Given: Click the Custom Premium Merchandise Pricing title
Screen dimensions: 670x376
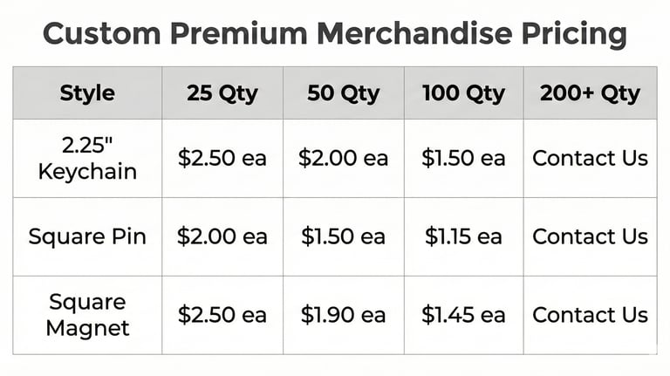Looking at the screenshot, I should pyautogui.click(x=335, y=34).
